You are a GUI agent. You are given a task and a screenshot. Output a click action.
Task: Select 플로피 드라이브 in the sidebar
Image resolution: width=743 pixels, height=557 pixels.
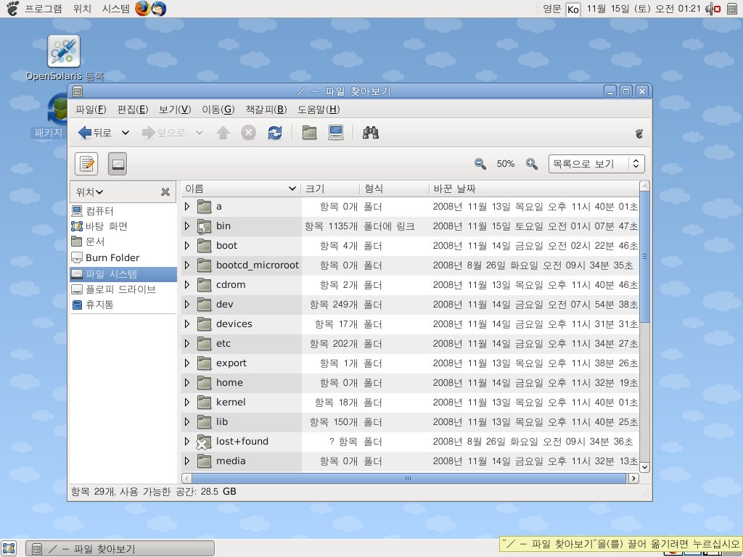coord(114,289)
